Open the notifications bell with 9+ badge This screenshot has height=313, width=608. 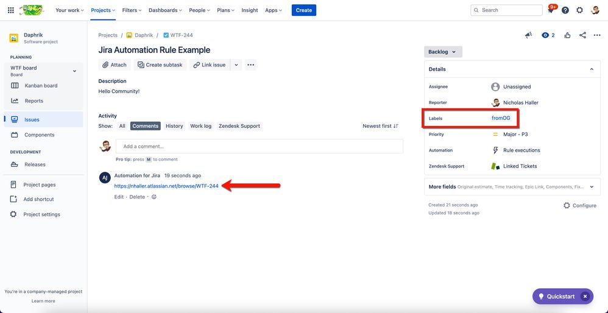tap(551, 10)
